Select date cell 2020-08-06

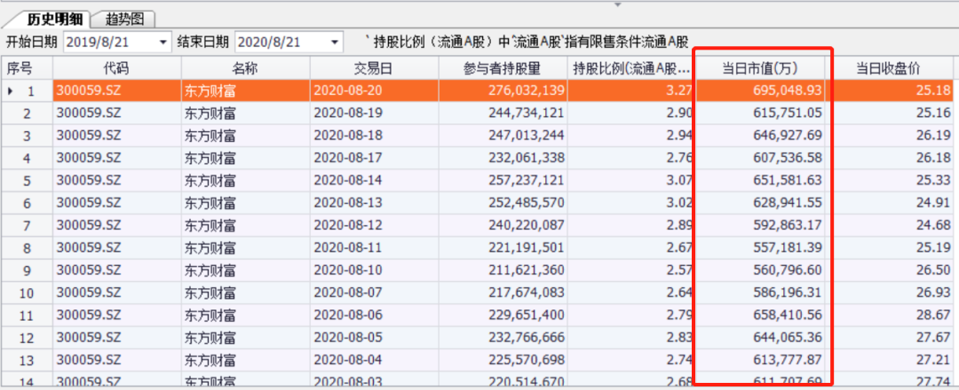pyautogui.click(x=375, y=316)
